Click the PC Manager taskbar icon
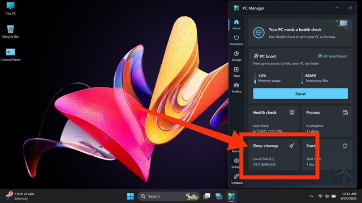This screenshot has height=203, width=362. pos(231,196)
